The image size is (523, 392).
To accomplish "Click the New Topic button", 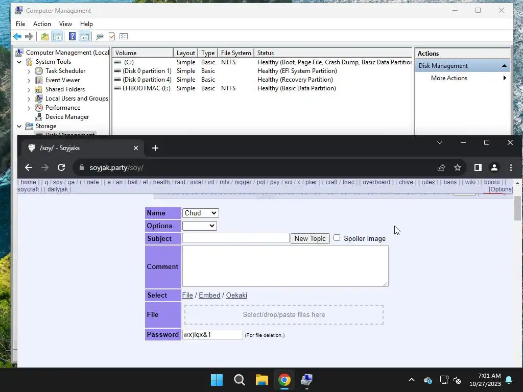I will (310, 238).
